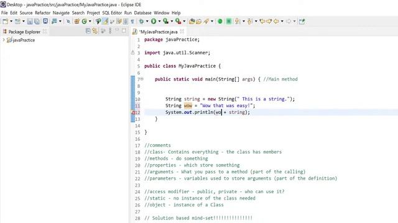This screenshot has width=398, height=223.
Task: Open the External Tools dropdown arrow
Action: (x=184, y=22)
